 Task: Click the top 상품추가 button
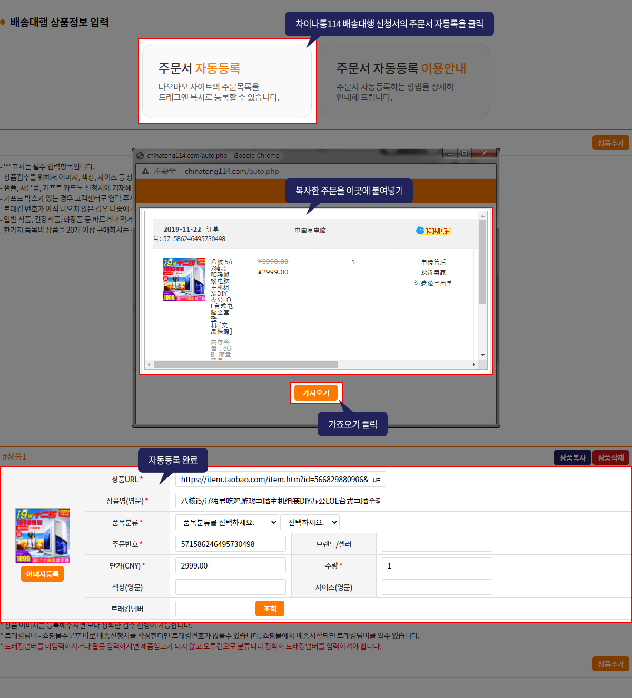pos(610,143)
